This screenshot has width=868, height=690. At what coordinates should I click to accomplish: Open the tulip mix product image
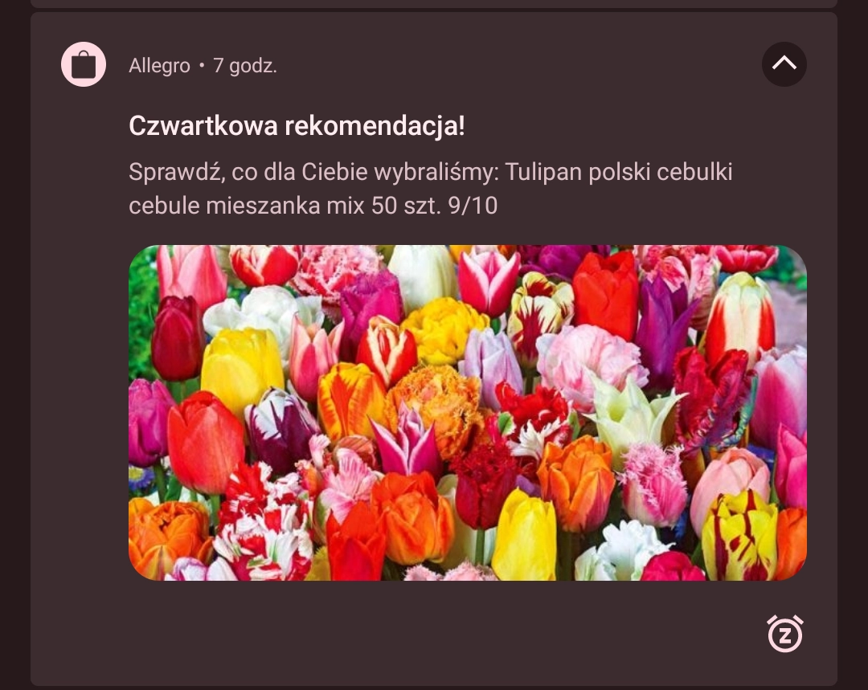pyautogui.click(x=468, y=413)
